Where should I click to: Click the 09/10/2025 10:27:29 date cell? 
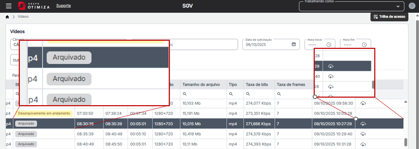click(333, 124)
